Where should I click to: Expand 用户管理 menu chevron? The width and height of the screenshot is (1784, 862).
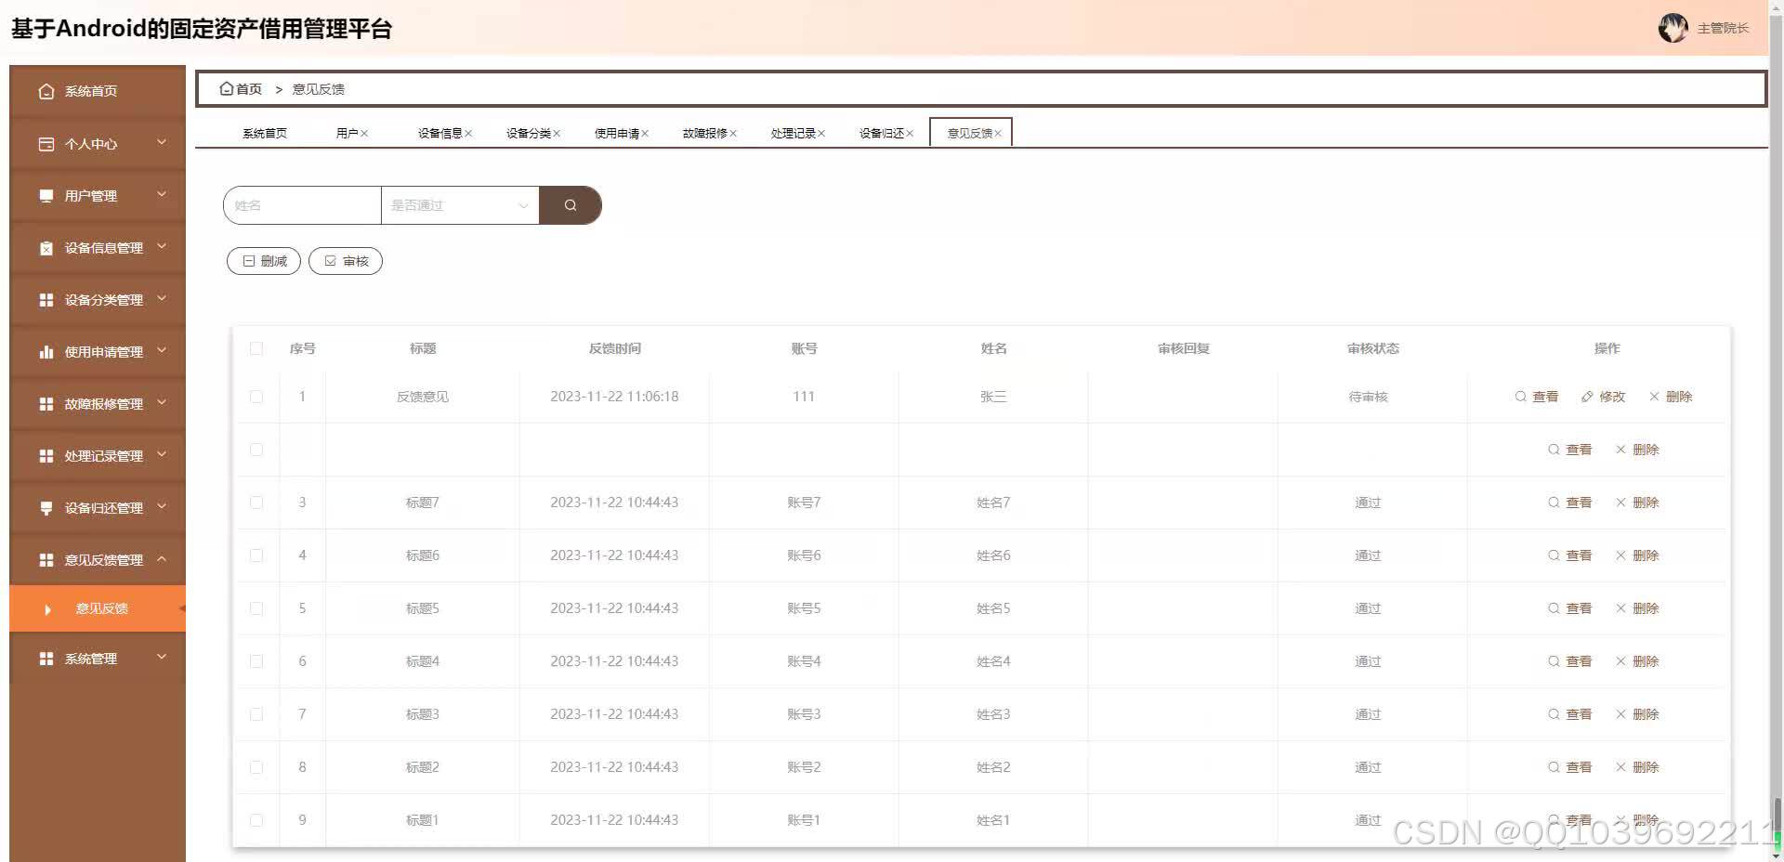pos(162,194)
